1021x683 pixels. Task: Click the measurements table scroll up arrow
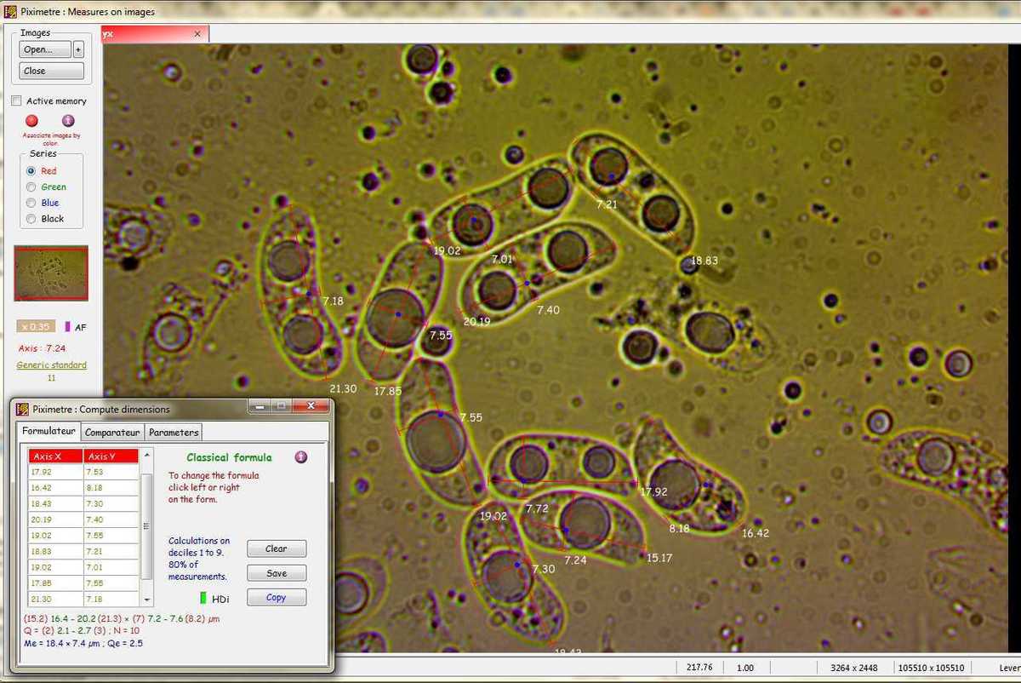coord(146,454)
